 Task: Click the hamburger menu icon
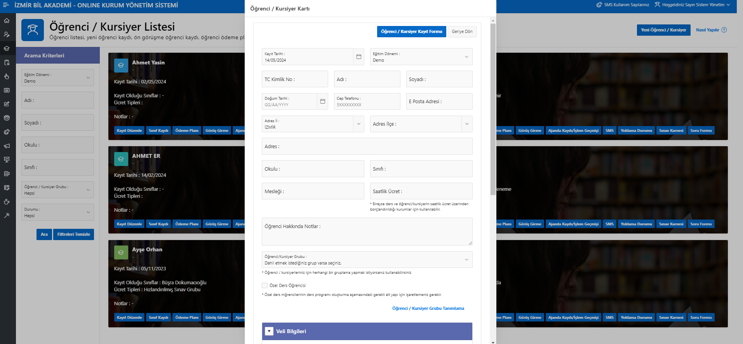tap(6, 5)
